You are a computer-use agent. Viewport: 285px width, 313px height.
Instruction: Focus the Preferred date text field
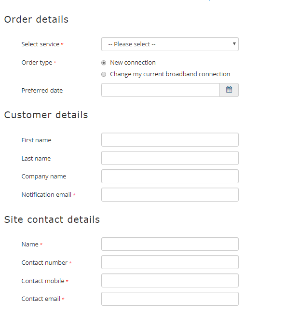(161, 90)
